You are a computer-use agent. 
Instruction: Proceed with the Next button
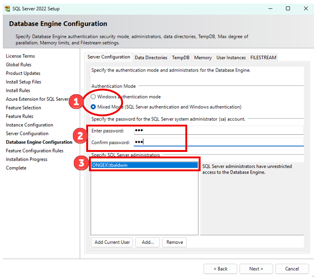pyautogui.click(x=256, y=269)
